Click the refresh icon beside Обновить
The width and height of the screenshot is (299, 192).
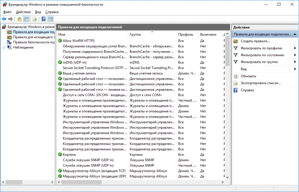[236, 76]
